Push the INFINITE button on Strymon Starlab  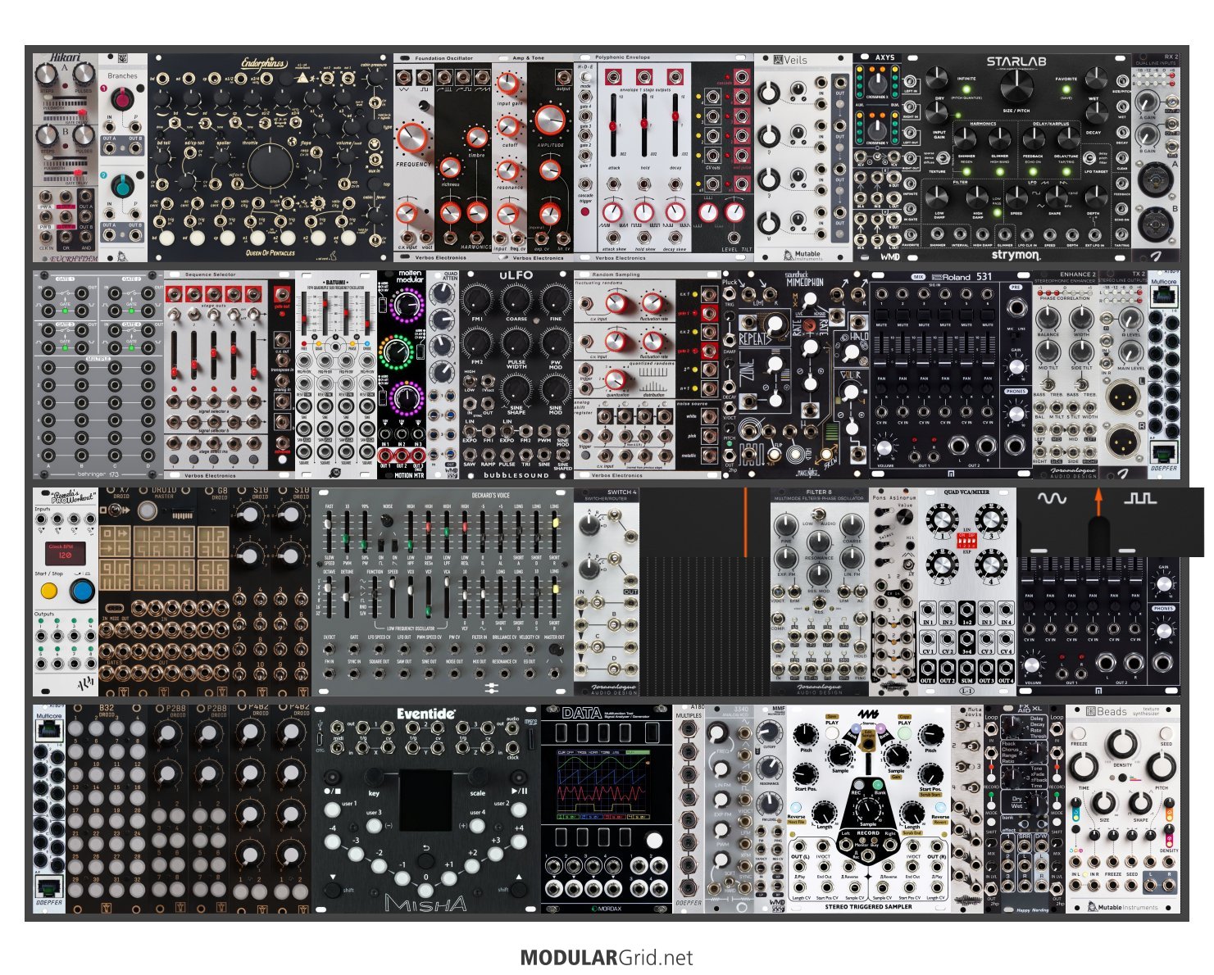(x=966, y=88)
